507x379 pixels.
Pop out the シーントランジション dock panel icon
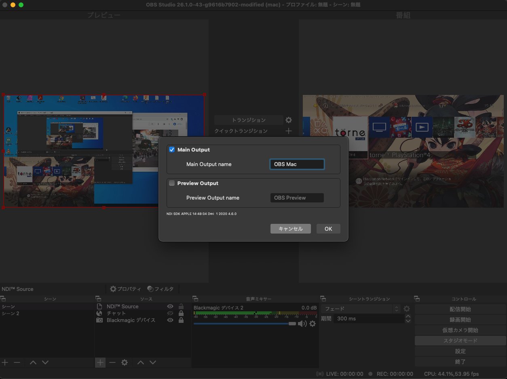[323, 299]
